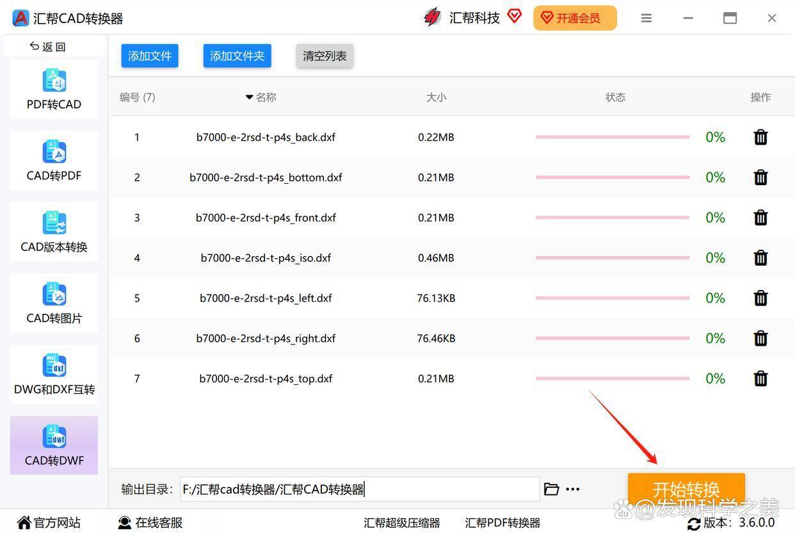Screen dimensions: 795x536
Task: Contact 在线客服 support link
Action: [x=150, y=523]
